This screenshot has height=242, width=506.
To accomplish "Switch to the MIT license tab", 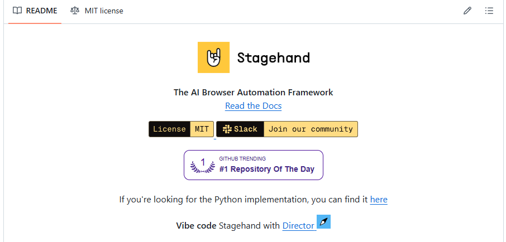I will (97, 11).
